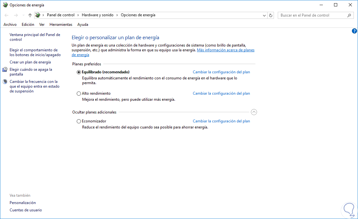This screenshot has width=358, height=219.
Task: Open Elegir cuándo se apaga la pantalla
Action: point(31,72)
